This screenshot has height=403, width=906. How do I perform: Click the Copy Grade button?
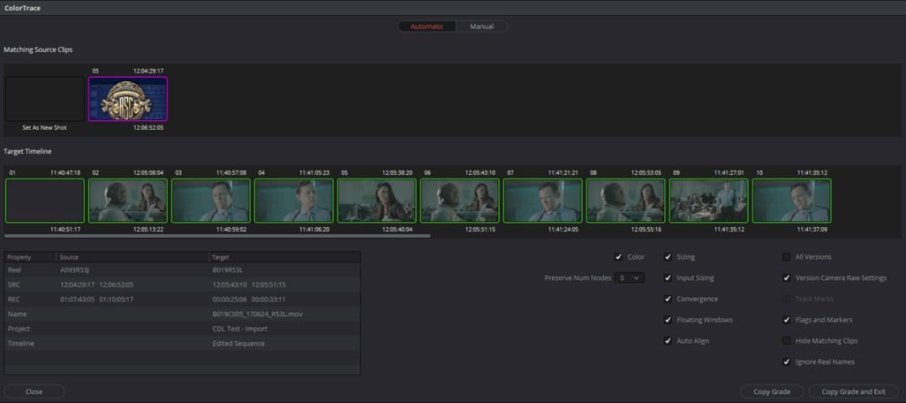pos(772,391)
